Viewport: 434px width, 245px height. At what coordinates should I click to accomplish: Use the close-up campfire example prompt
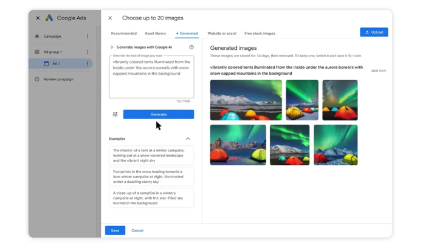pos(151,198)
